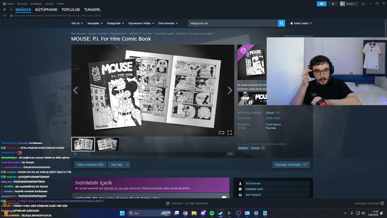Image resolution: width=387 pixels, height=218 pixels.
Task: Open the dropdown arrow beside Yok Say
Action: [x=128, y=165]
